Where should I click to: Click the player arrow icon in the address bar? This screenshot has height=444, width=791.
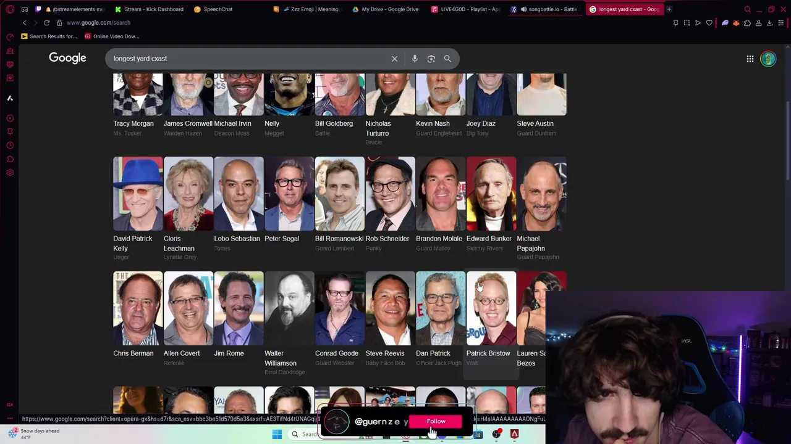pyautogui.click(x=698, y=23)
